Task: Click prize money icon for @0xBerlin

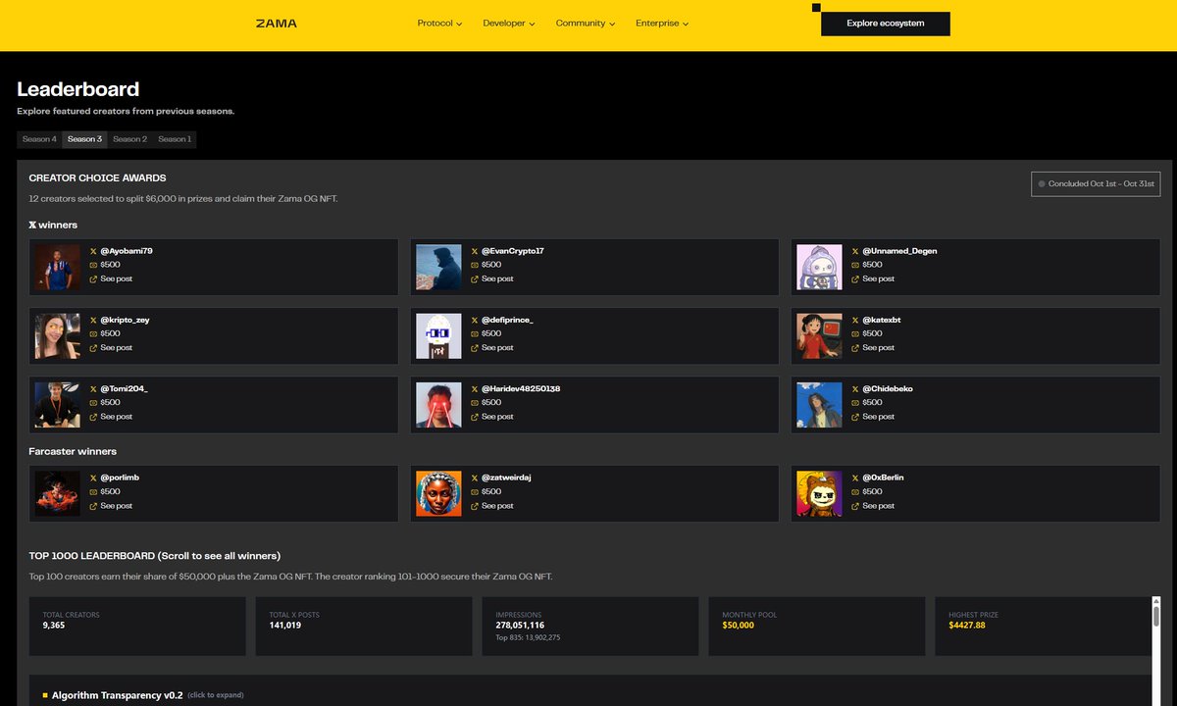Action: (x=854, y=492)
